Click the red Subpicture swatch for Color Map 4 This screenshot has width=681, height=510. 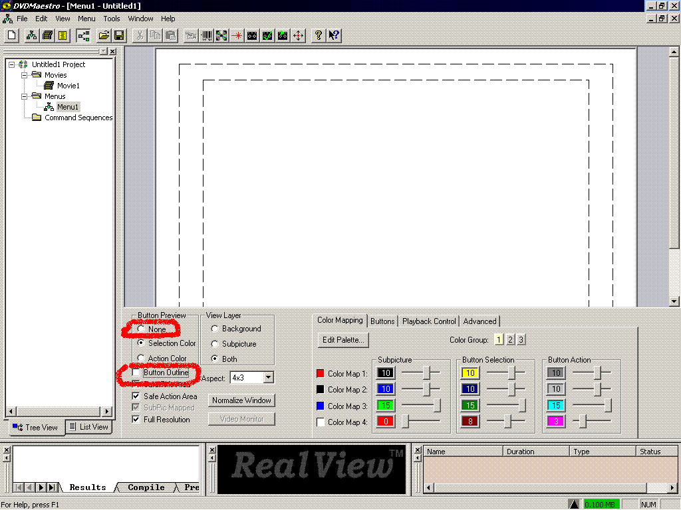(x=386, y=422)
